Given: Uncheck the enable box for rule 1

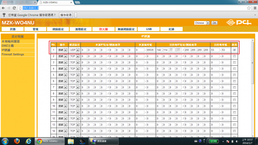Looking at the screenshot, I should point(235,50).
